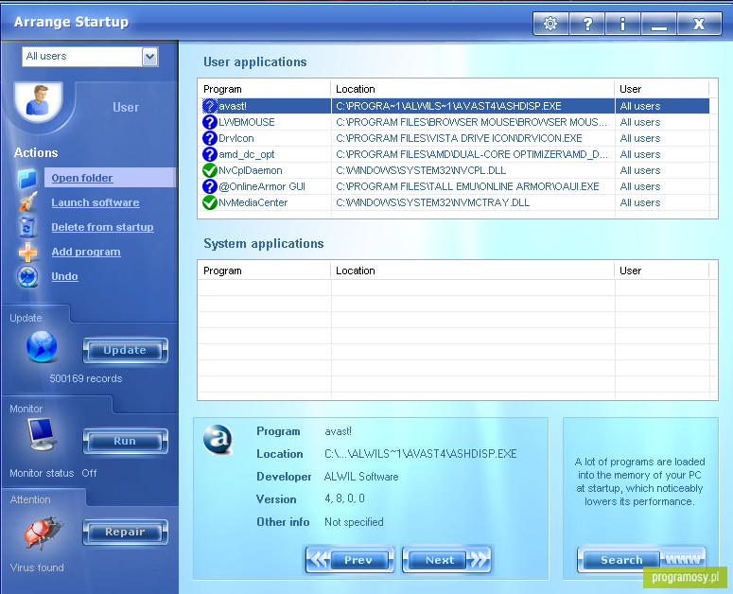Click the clock icon beside Undo
This screenshot has width=733, height=594.
[x=27, y=276]
